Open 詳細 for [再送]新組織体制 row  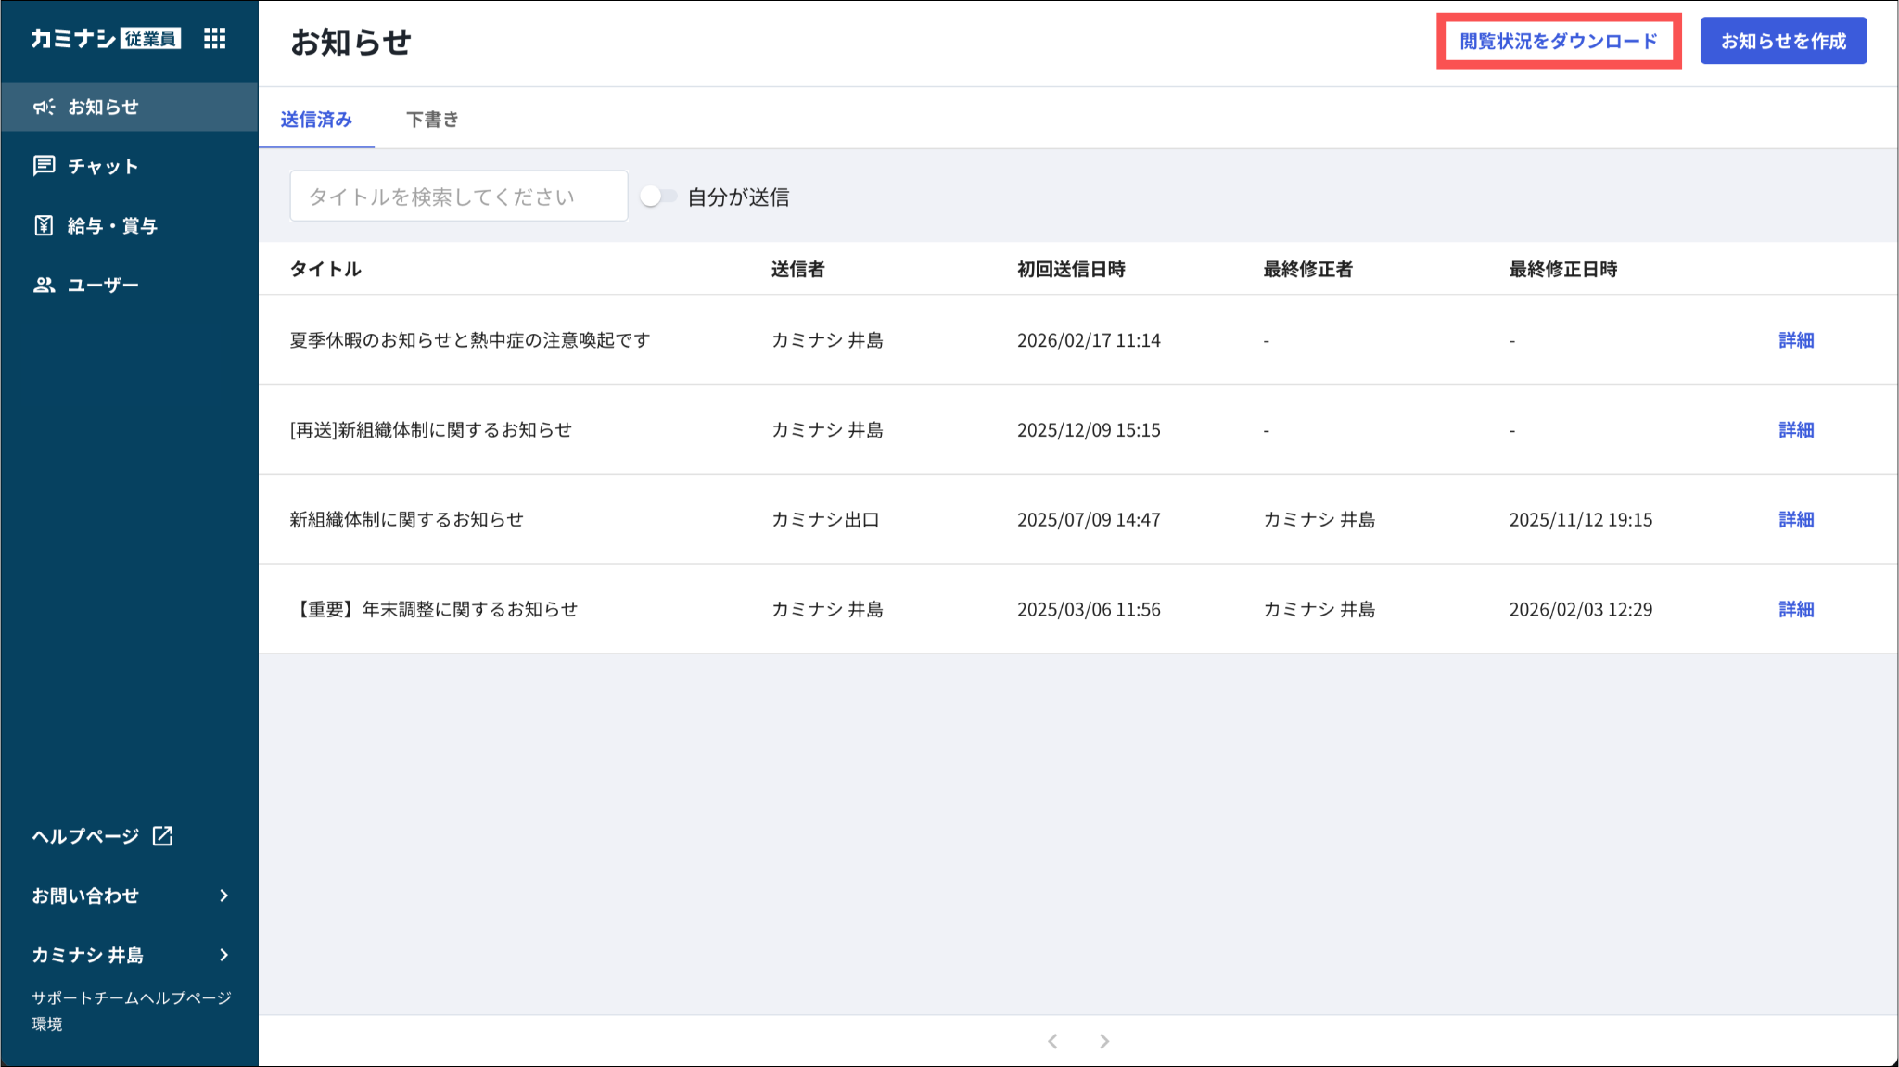point(1796,430)
